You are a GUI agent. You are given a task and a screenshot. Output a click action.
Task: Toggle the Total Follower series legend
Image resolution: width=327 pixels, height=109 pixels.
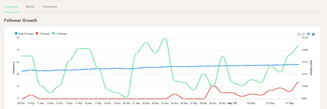(24, 34)
